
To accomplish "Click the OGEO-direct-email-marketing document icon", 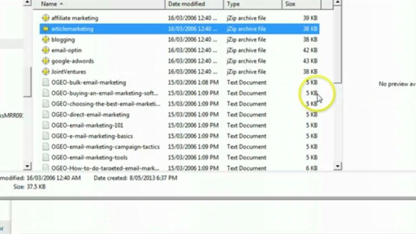I will (46, 115).
